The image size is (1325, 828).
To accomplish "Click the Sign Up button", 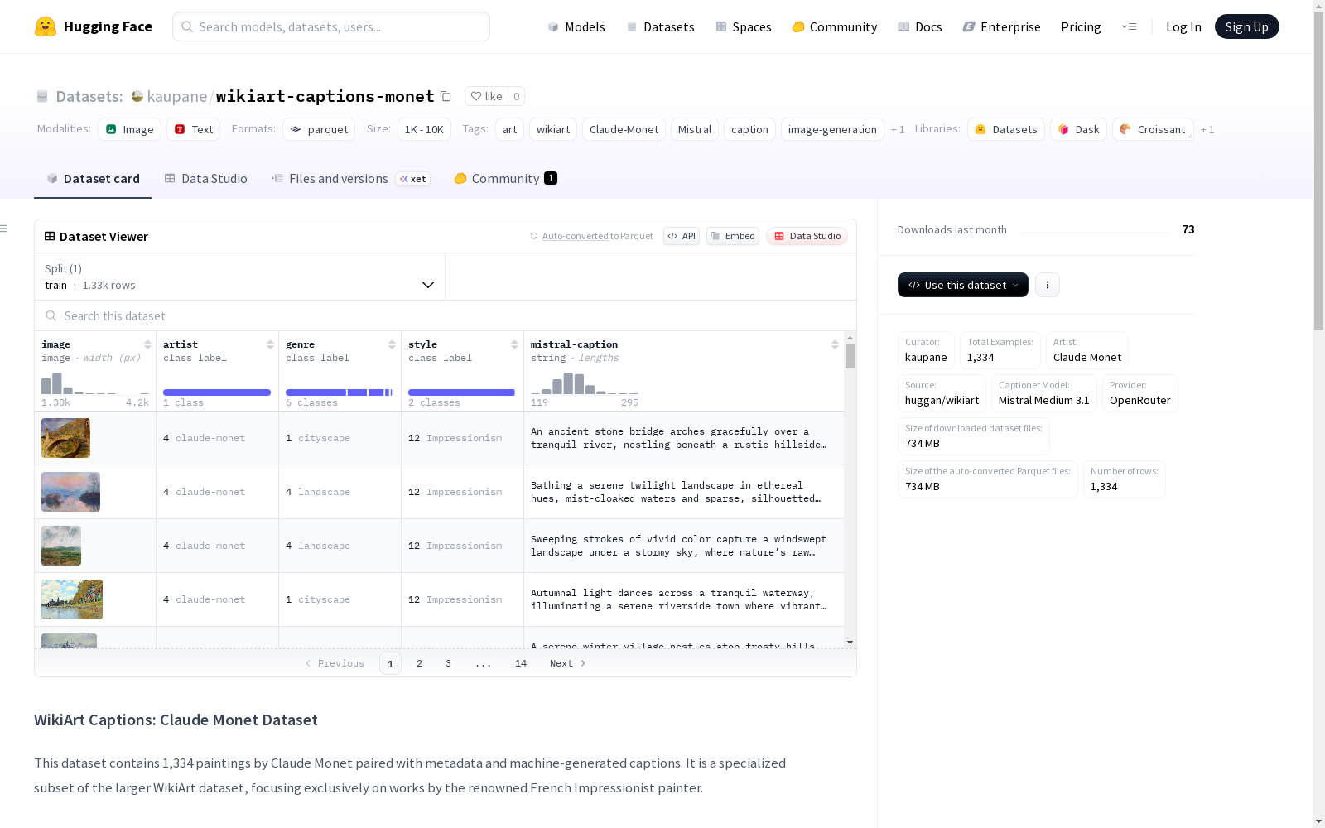I will [1246, 26].
